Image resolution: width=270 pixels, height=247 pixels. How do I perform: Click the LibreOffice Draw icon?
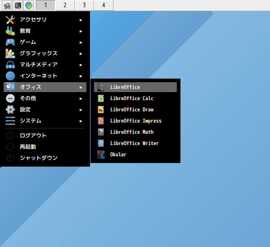[x=101, y=110]
